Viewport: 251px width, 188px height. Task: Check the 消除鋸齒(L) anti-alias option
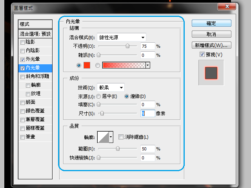(x=121, y=137)
